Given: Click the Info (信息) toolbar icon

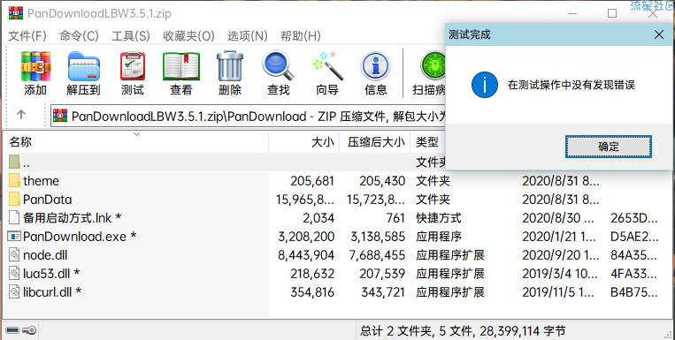Looking at the screenshot, I should [x=376, y=65].
